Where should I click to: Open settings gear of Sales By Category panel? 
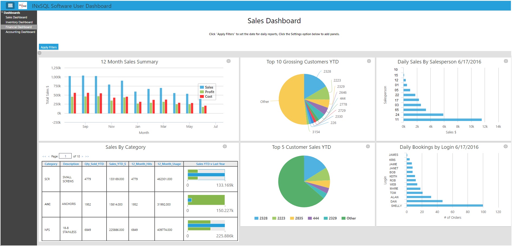(225, 146)
